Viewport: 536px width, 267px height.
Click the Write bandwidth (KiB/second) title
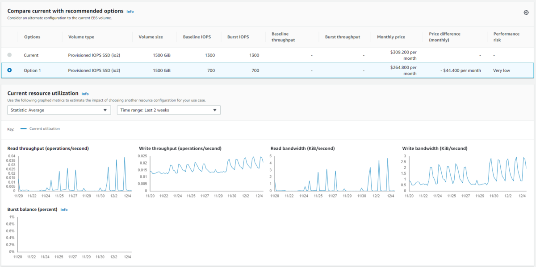435,148
